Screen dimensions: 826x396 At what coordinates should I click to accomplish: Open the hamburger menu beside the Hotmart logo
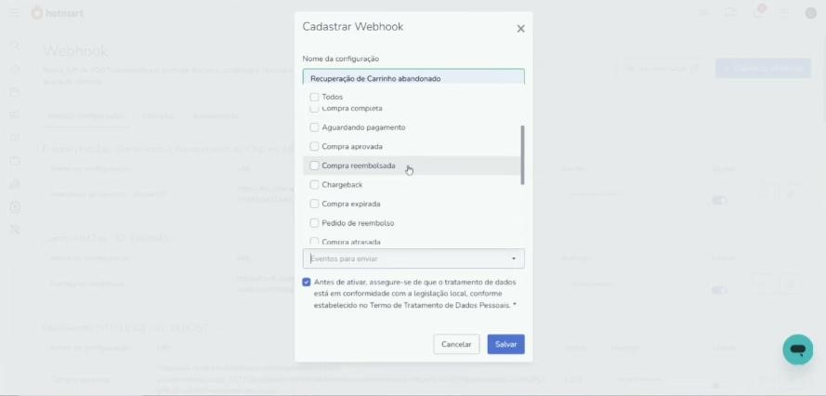click(15, 13)
